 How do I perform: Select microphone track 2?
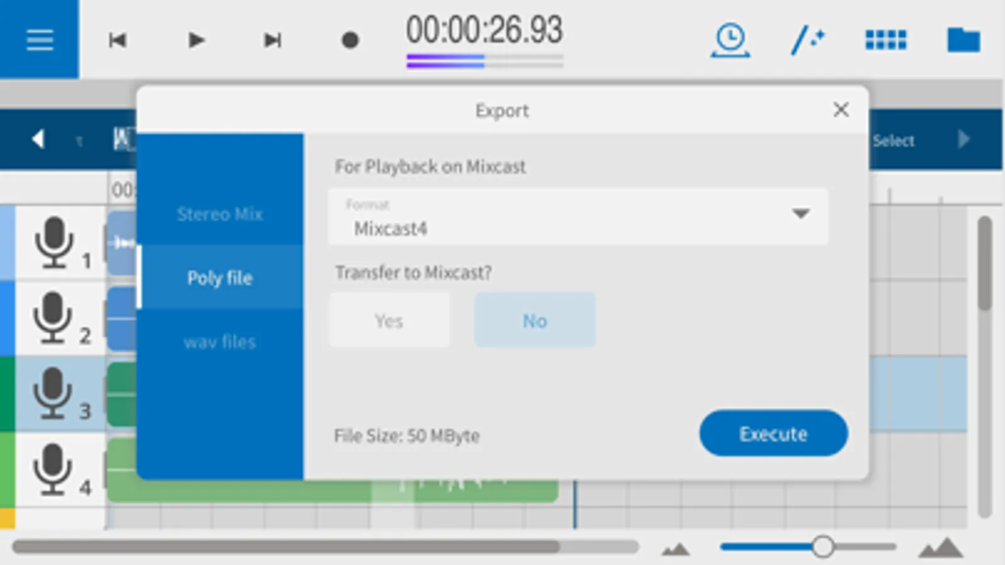[x=60, y=318]
